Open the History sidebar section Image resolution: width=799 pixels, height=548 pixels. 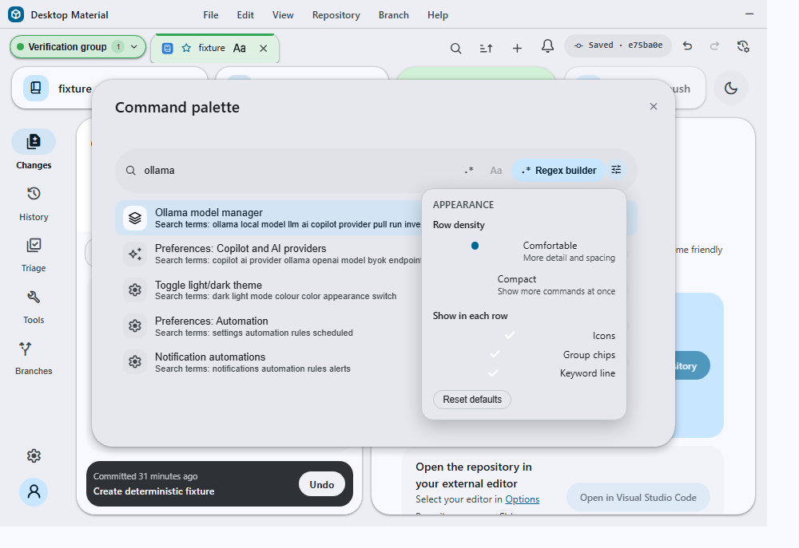34,203
